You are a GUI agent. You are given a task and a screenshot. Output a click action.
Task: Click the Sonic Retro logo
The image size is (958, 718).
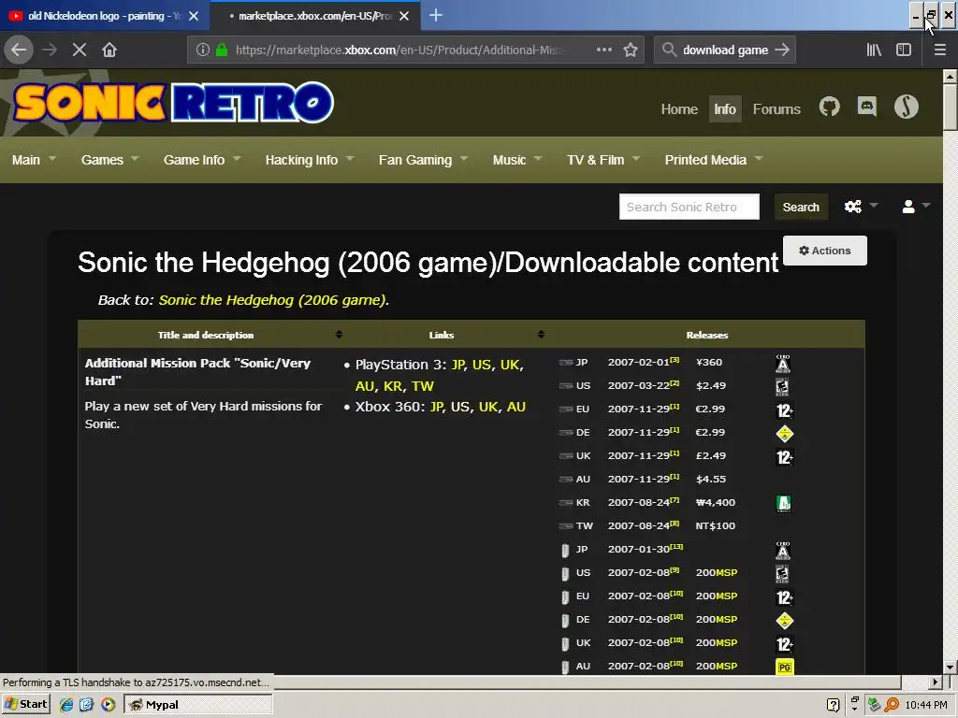[x=173, y=103]
